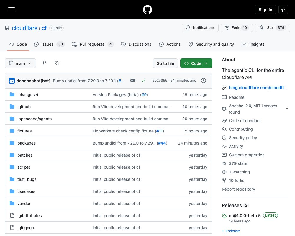This screenshot has height=236, width=295.
Task: Open the Discussions tab
Action: [136, 44]
